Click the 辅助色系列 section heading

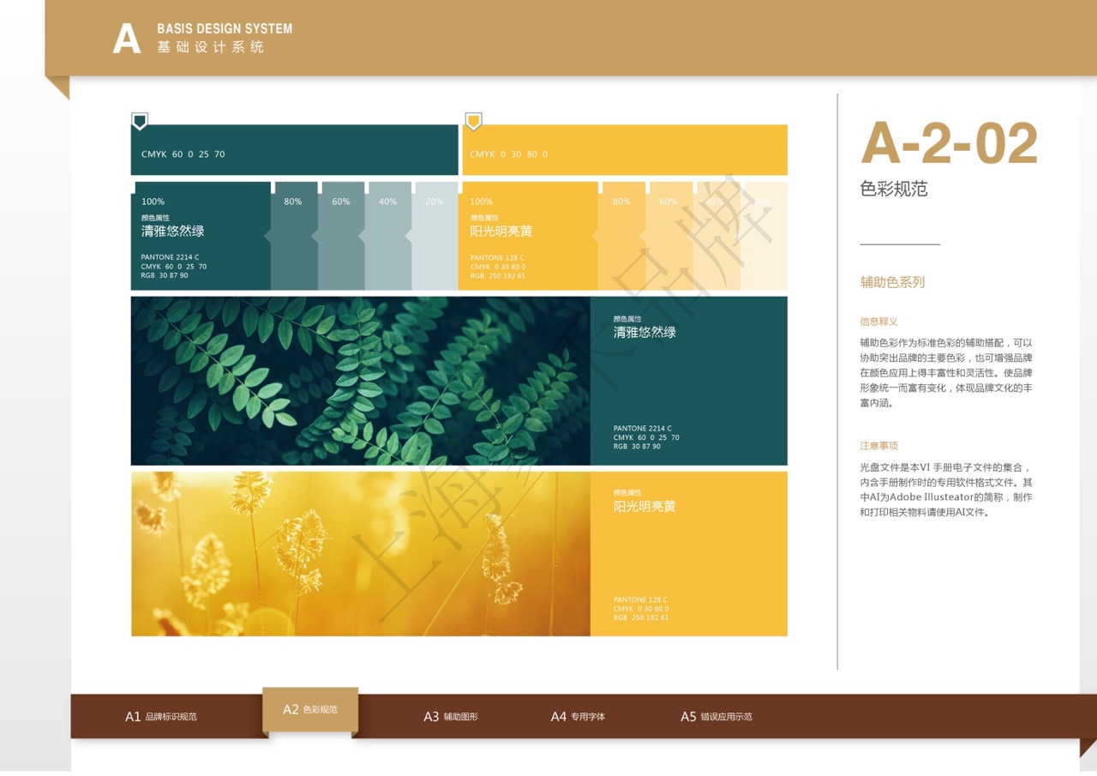pyautogui.click(x=892, y=282)
